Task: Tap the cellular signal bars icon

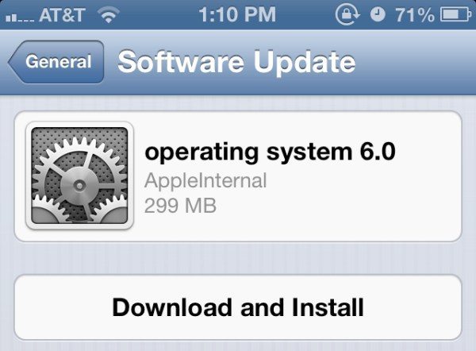Action: click(20, 17)
